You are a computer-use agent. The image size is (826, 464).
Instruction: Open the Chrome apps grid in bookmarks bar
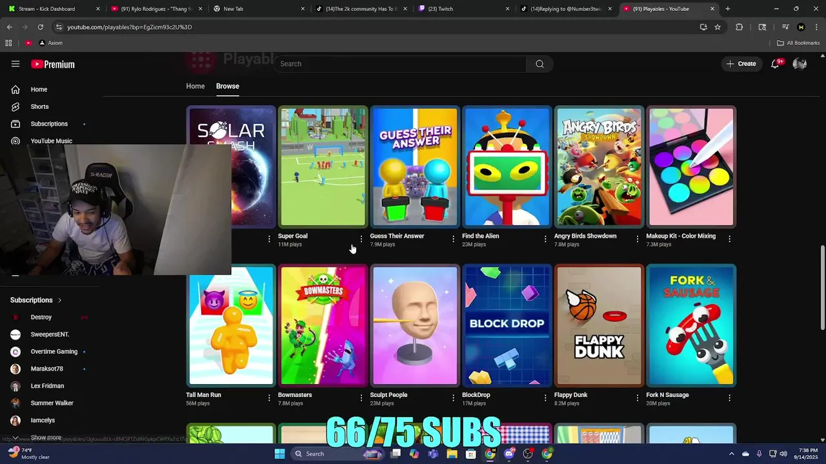click(x=8, y=43)
